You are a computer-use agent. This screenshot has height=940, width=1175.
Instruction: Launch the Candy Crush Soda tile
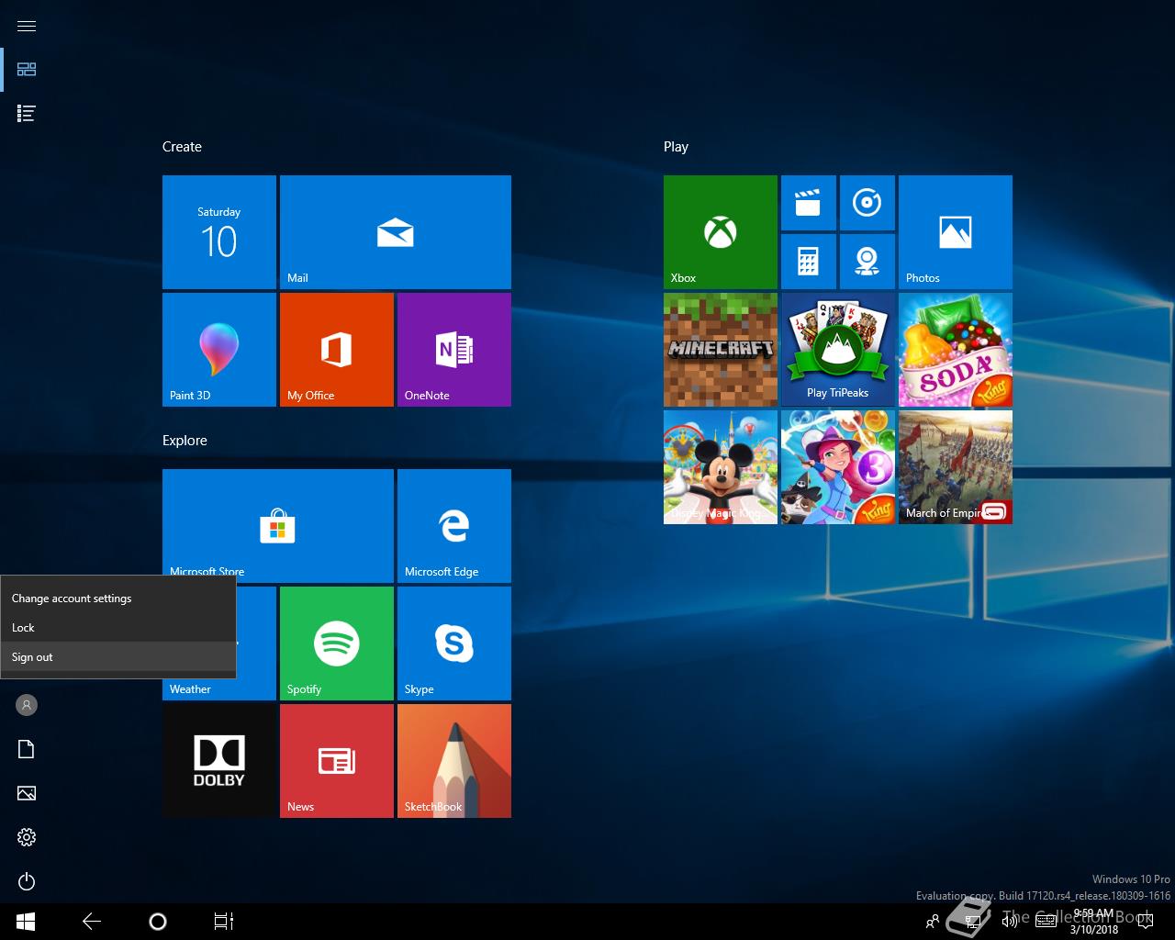[x=956, y=350]
